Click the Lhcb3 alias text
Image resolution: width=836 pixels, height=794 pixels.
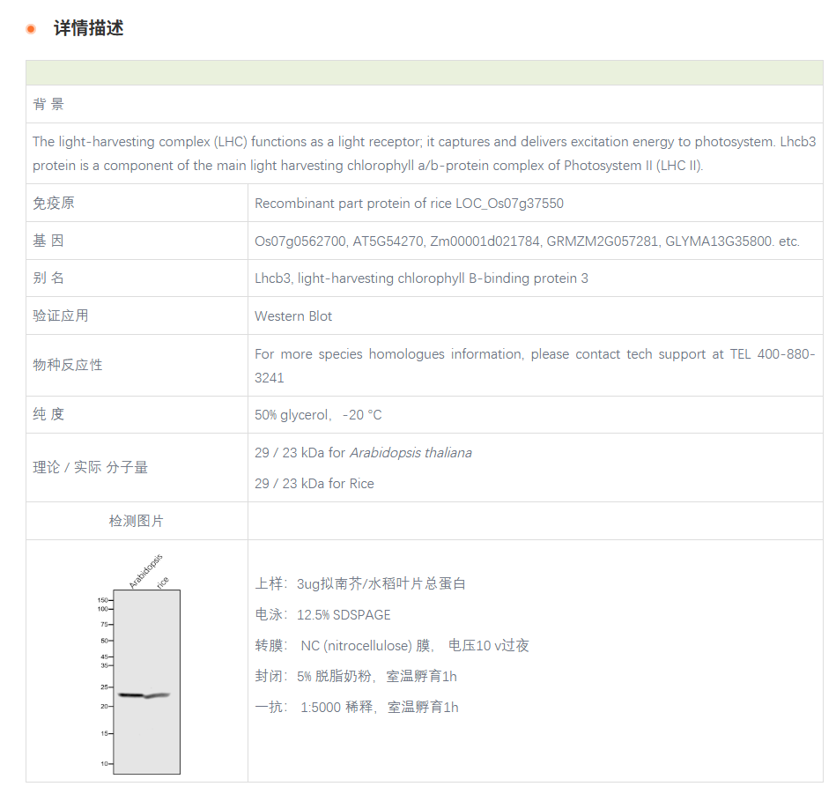tap(274, 278)
